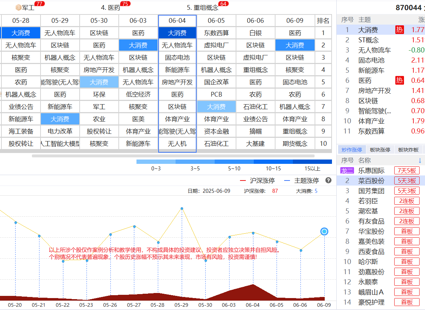Select the 06-04 date column header
The height and width of the screenshot is (310, 425).
177,21
